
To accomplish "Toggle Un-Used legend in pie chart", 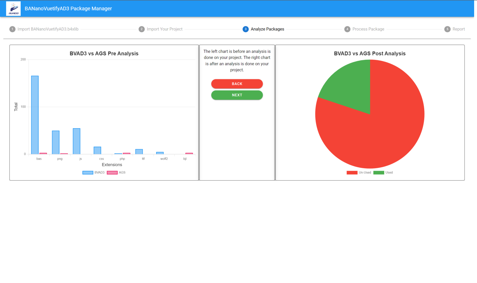I will pos(359,173).
